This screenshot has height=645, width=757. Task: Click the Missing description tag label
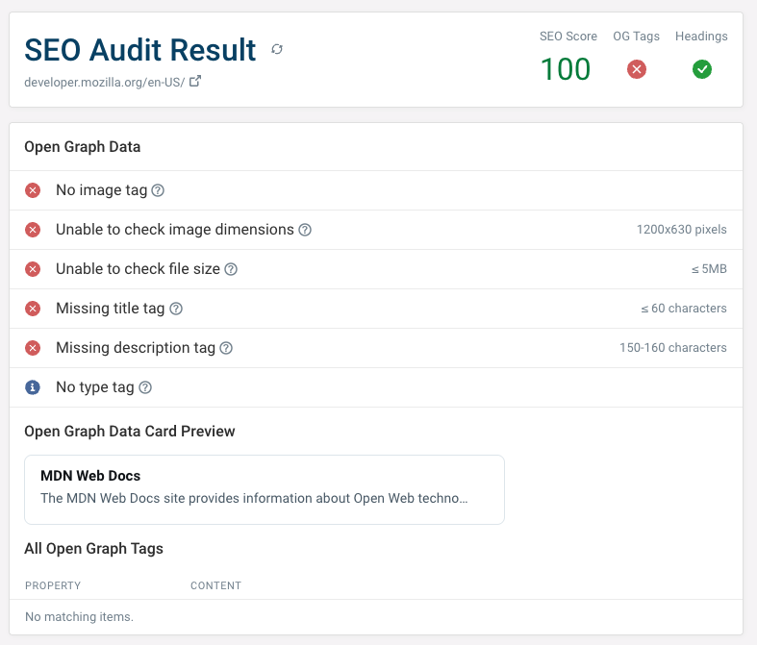tap(136, 348)
